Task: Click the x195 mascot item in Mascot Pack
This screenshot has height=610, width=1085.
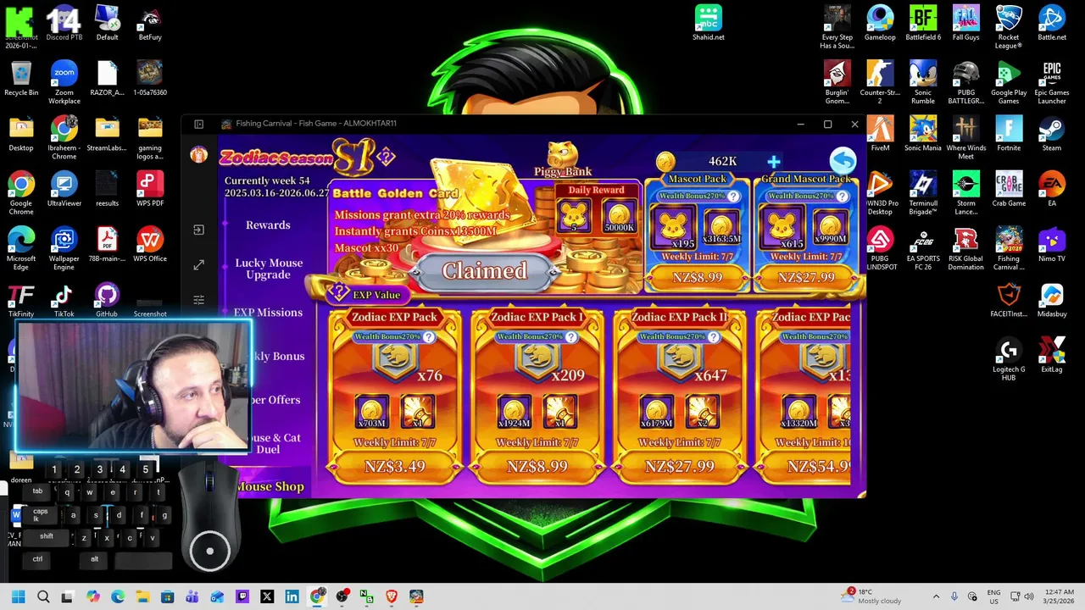Action: click(672, 228)
